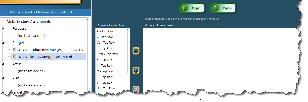
Task: Click the gray checkmark icon
Action: tap(136, 89)
